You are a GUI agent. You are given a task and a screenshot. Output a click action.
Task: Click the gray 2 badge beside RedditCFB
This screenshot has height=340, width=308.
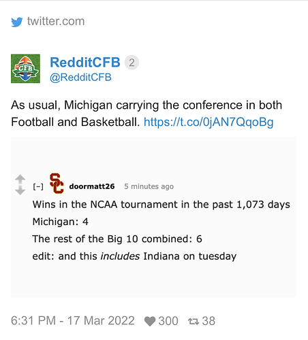tap(132, 63)
